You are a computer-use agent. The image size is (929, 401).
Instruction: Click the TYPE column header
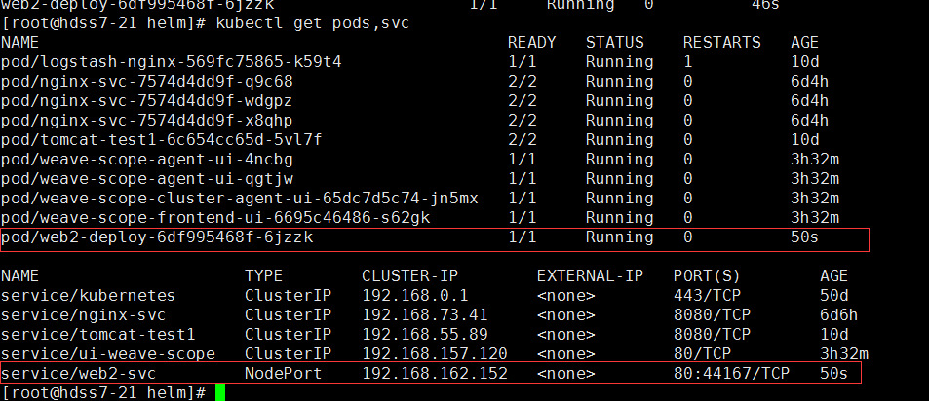click(263, 276)
